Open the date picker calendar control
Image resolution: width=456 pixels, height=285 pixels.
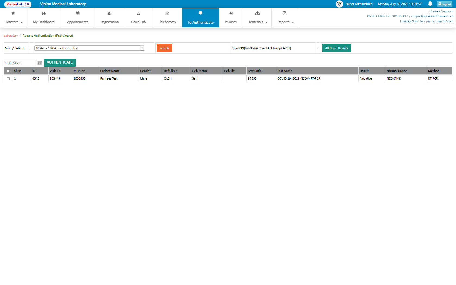click(x=40, y=62)
